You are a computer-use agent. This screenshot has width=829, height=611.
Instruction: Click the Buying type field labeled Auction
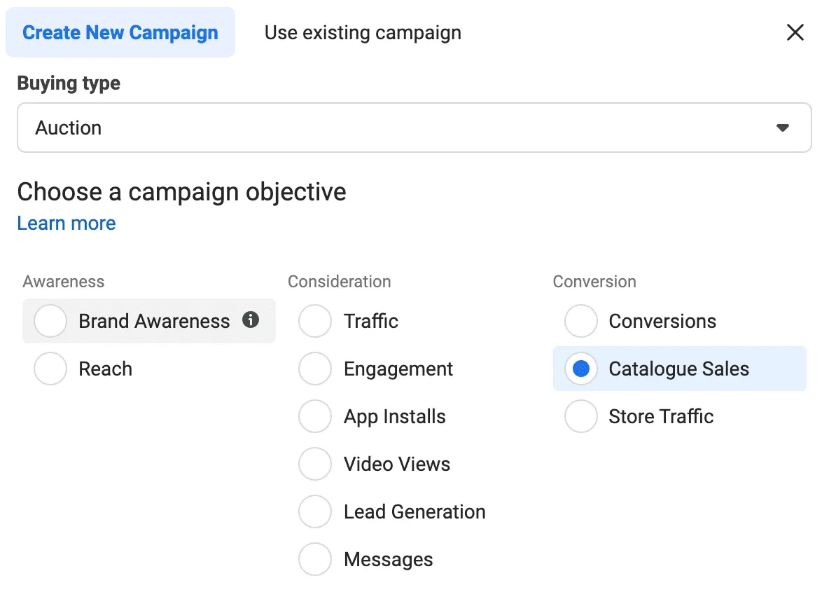point(413,128)
